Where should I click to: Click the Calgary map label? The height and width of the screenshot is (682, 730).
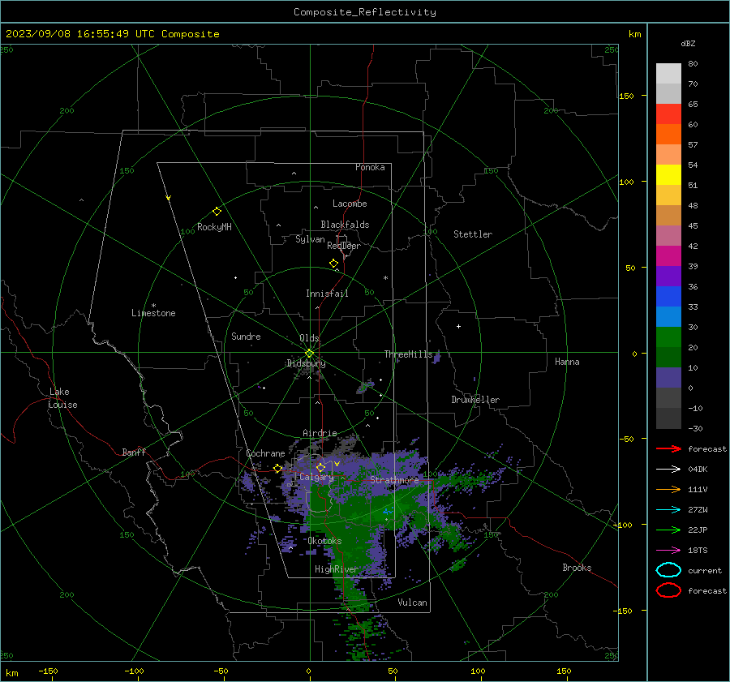tap(316, 477)
